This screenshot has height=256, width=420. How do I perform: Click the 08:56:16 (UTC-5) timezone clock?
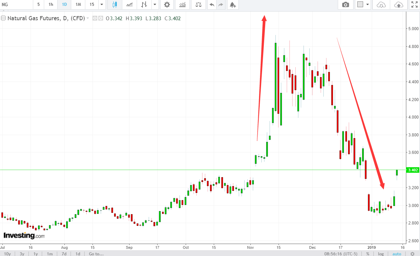pos(341,254)
